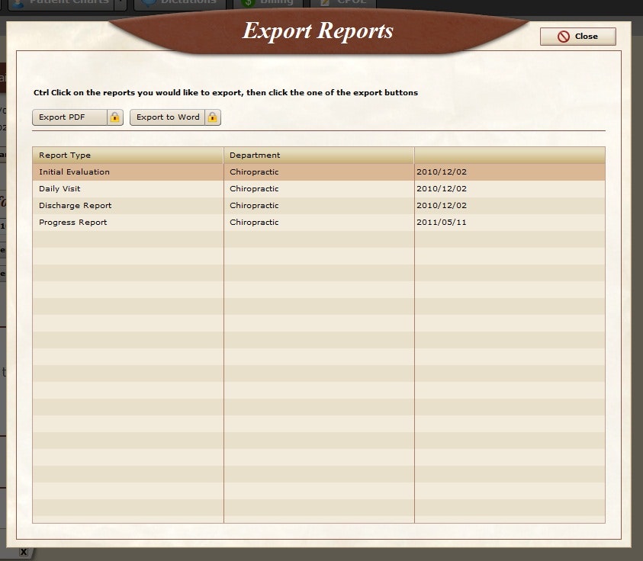Click Chiropractic in the Discharge Report row

click(x=254, y=206)
